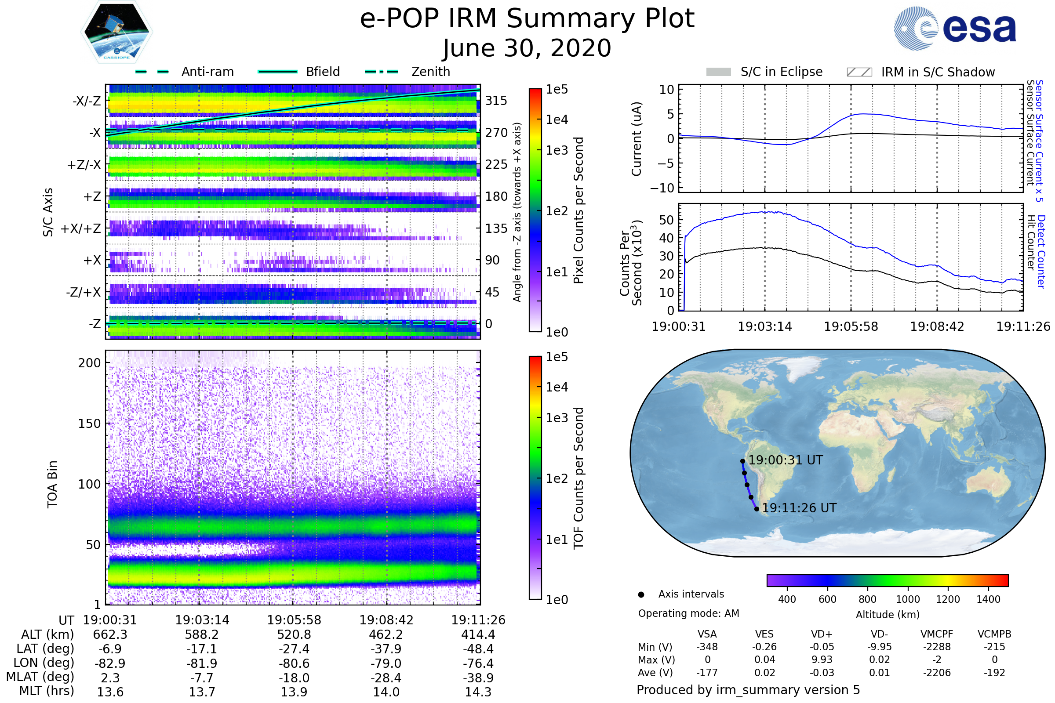Click the Anti-ram dashed legend line
The width and height of the screenshot is (1055, 703).
tap(152, 72)
